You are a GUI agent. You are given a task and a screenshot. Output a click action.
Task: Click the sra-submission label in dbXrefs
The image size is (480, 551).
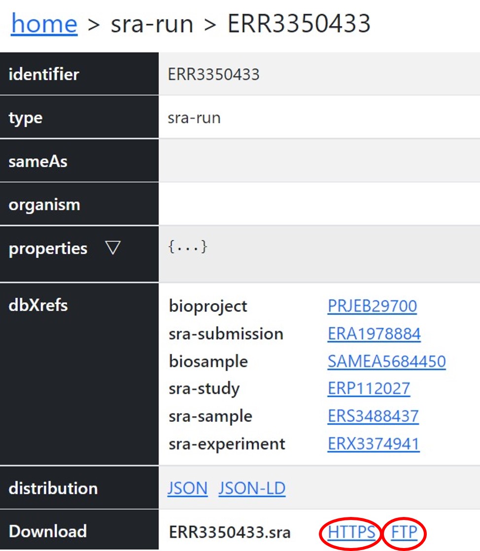pos(226,334)
